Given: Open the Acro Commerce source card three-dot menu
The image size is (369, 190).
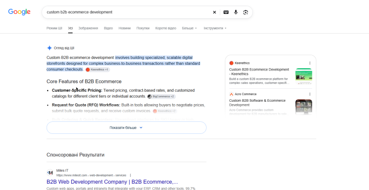Looking at the screenshot, I should [x=310, y=94].
